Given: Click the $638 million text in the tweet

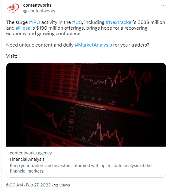Looking at the screenshot, I should (151, 22).
